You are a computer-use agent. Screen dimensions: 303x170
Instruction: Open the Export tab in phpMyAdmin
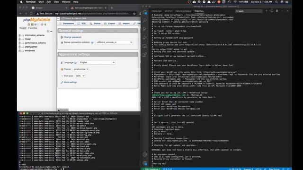point(109,23)
